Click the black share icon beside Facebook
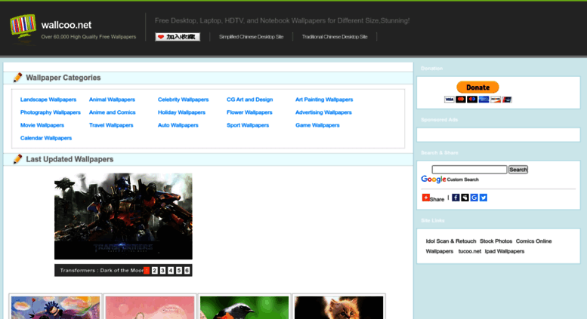The height and width of the screenshot is (319, 587). pos(465,198)
